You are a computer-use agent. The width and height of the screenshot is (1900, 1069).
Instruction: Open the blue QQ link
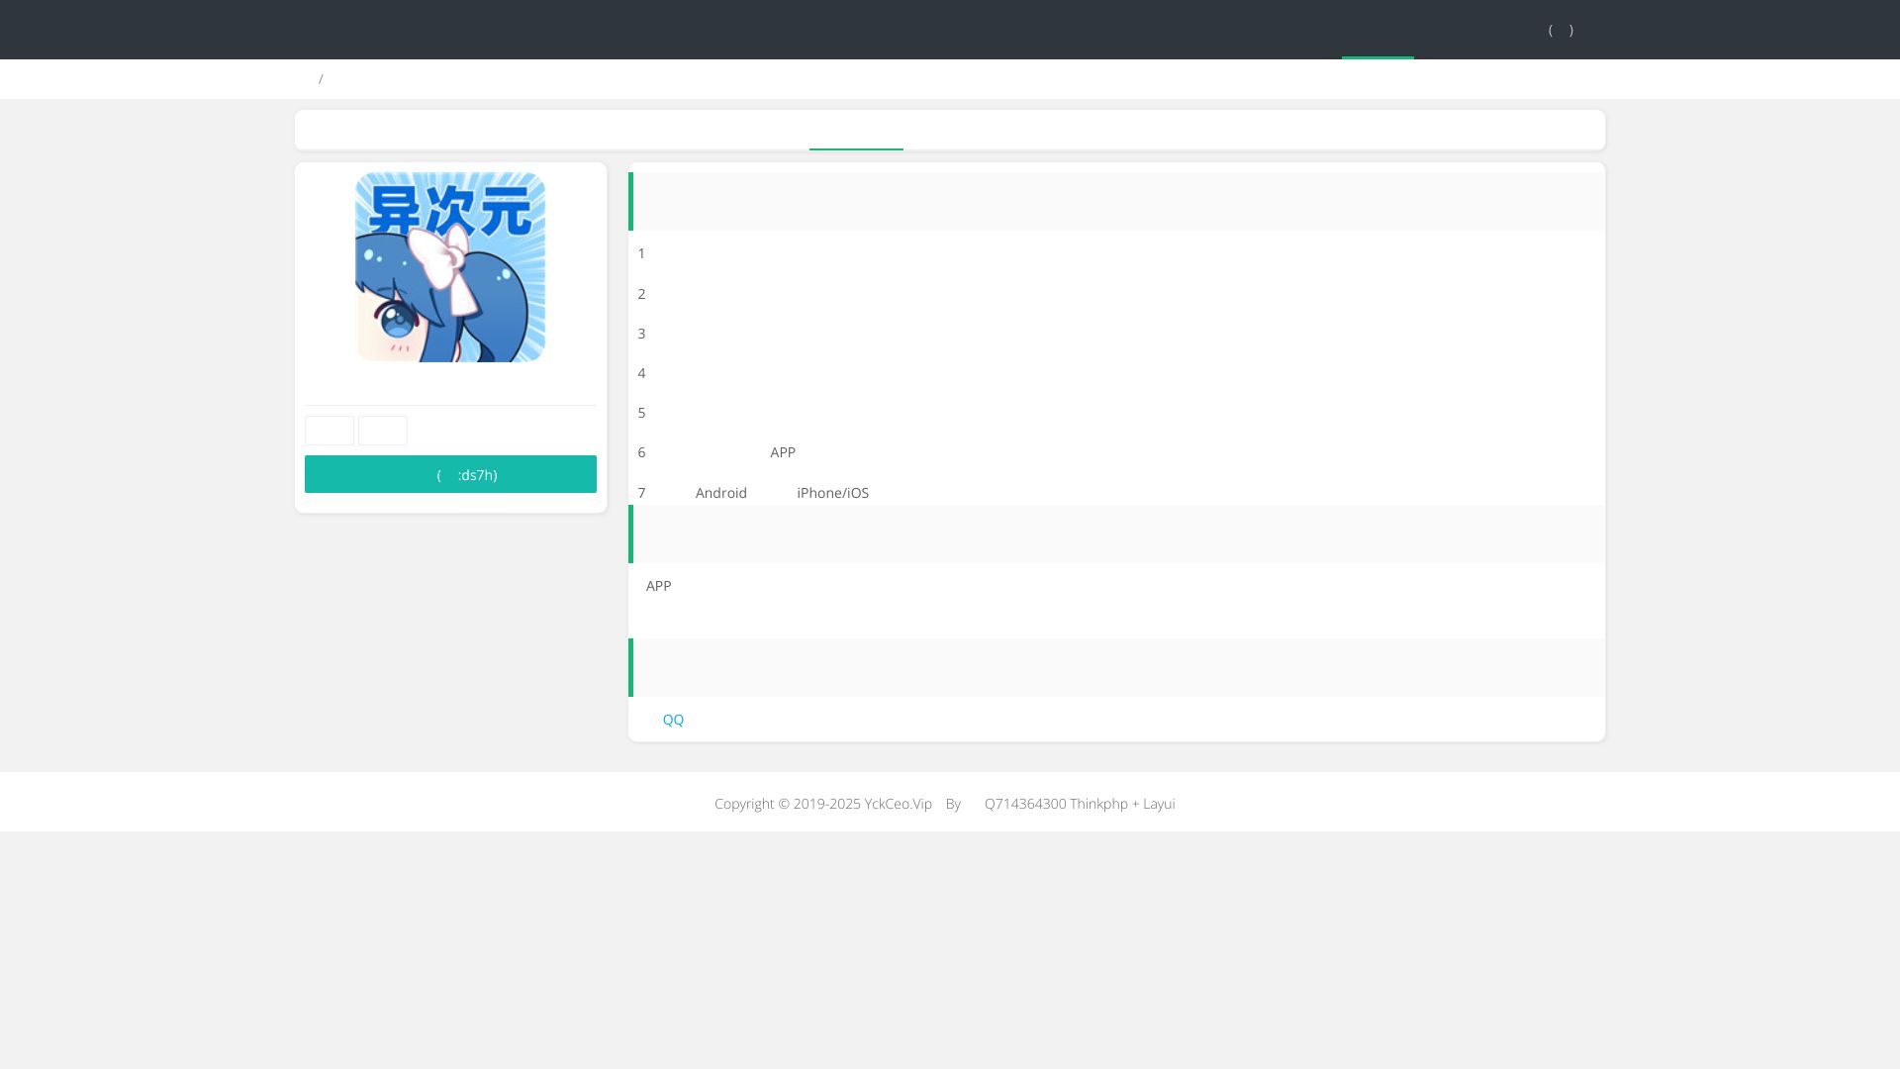tap(673, 720)
